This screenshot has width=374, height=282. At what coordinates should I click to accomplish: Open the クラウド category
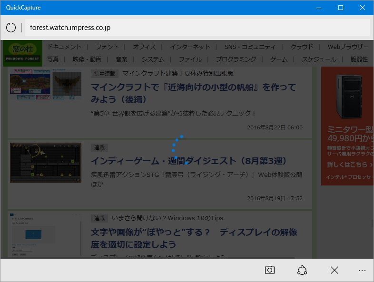(302, 47)
